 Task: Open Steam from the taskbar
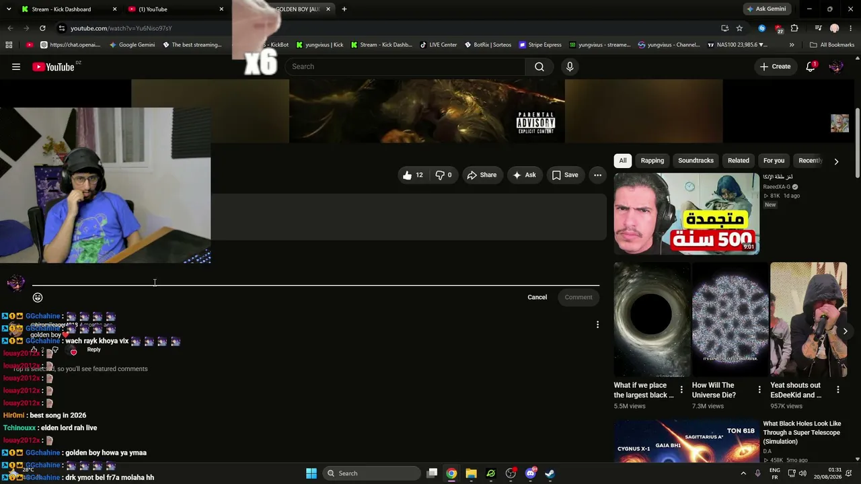click(550, 473)
